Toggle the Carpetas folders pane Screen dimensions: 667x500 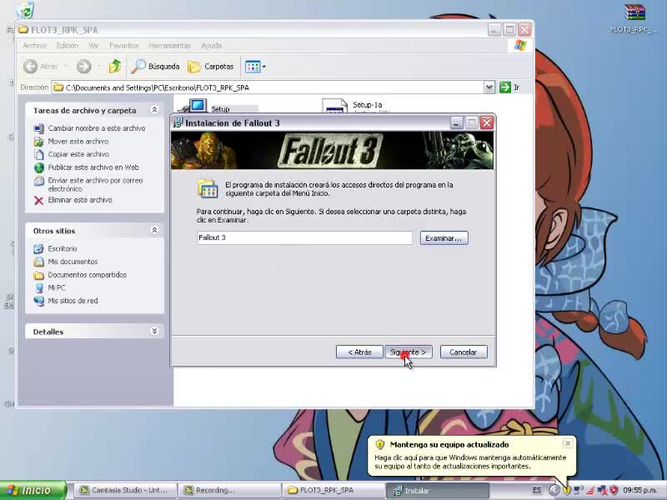(211, 67)
